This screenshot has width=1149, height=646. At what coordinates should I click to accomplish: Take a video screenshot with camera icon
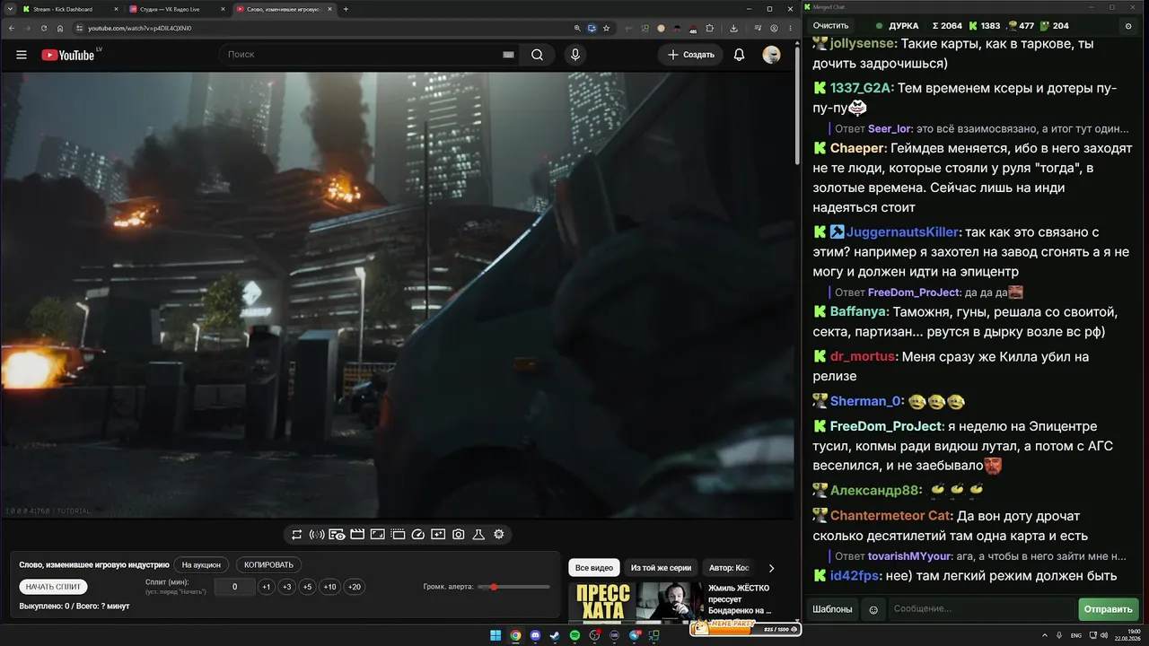click(459, 535)
